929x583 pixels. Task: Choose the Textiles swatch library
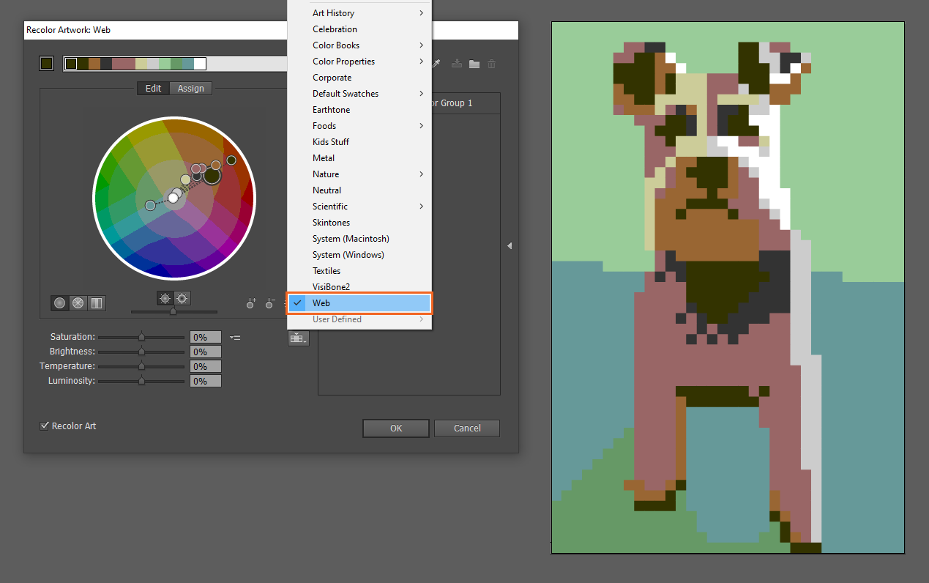coord(359,271)
